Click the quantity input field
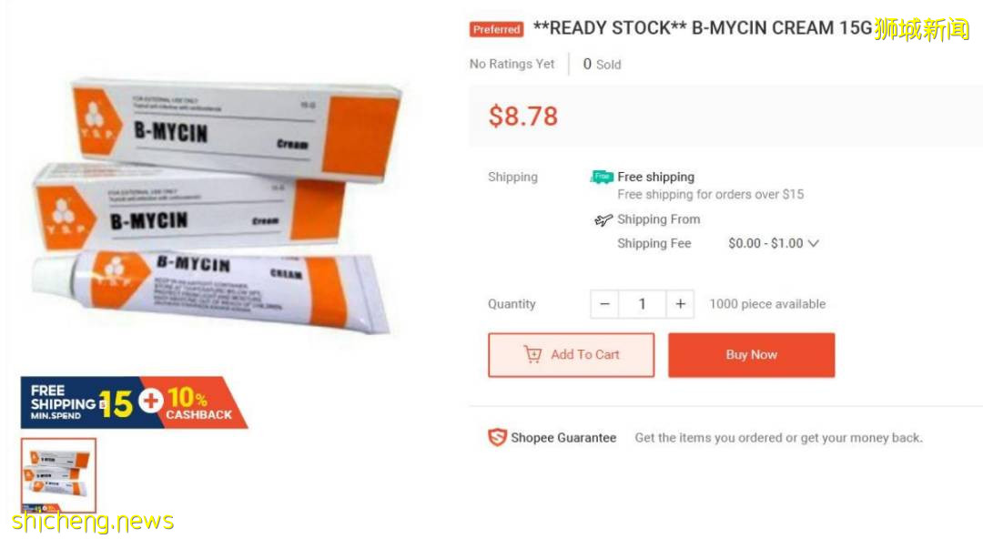 pyautogui.click(x=642, y=304)
